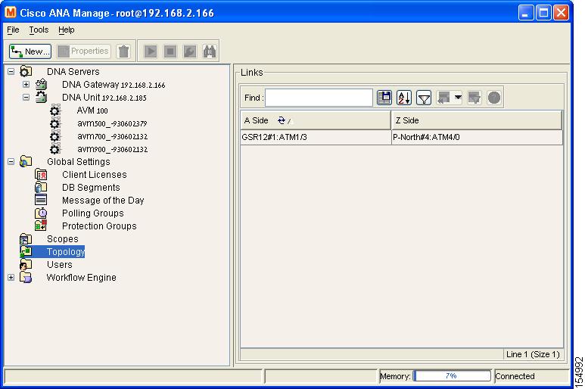
Task: Click the Workflow Engine folder icon
Action: (26, 277)
